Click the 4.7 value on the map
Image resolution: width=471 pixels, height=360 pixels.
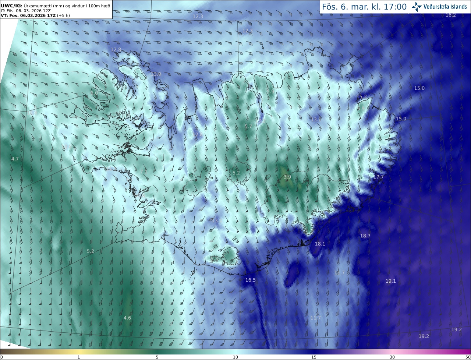(x=15, y=159)
